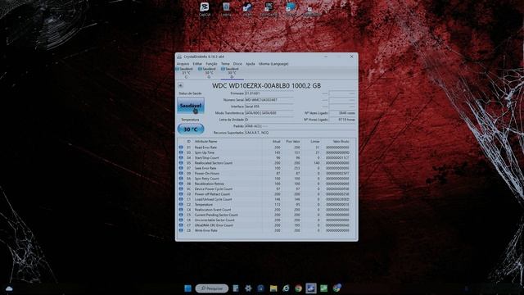
Task: Click the WDC WD10EZRX drive title
Action: pos(266,85)
